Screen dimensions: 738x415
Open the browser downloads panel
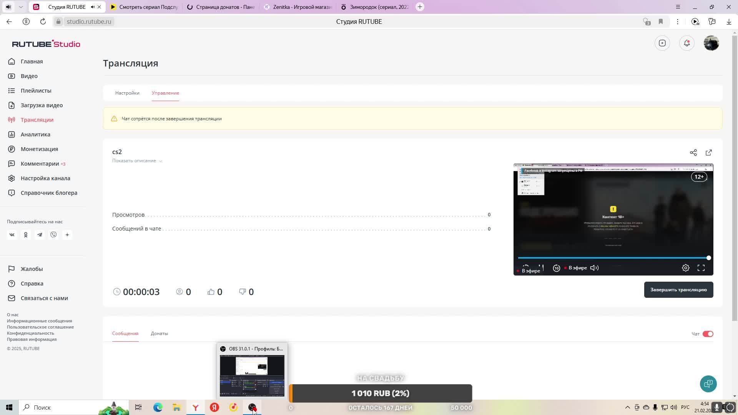pos(729,22)
